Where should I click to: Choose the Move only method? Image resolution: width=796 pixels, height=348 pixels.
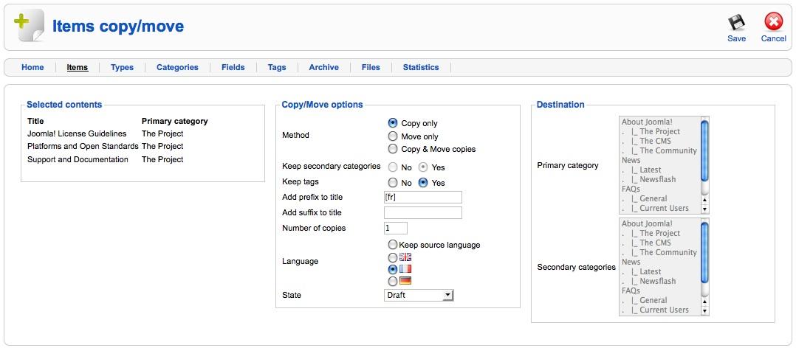coord(392,136)
